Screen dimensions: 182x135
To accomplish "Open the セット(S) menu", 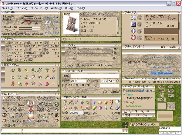I will point(81,8).
